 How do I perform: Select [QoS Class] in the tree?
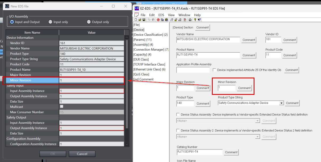[141, 74]
